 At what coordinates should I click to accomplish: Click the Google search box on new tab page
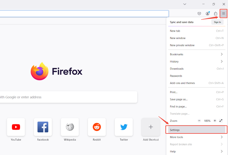[x=69, y=97]
